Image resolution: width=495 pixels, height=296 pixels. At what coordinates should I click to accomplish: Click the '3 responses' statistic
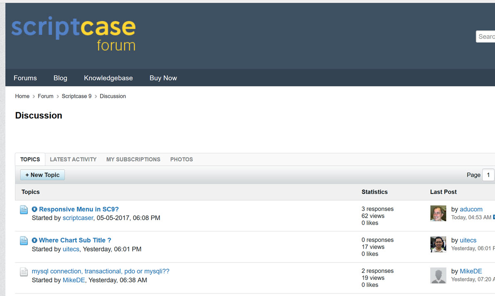pos(377,209)
